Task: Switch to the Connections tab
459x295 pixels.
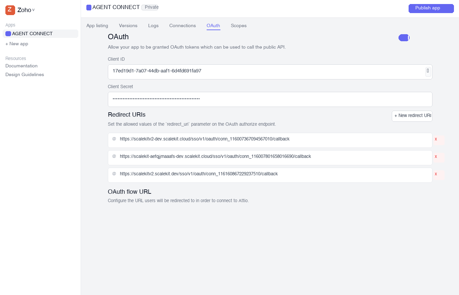Action: coord(182,25)
